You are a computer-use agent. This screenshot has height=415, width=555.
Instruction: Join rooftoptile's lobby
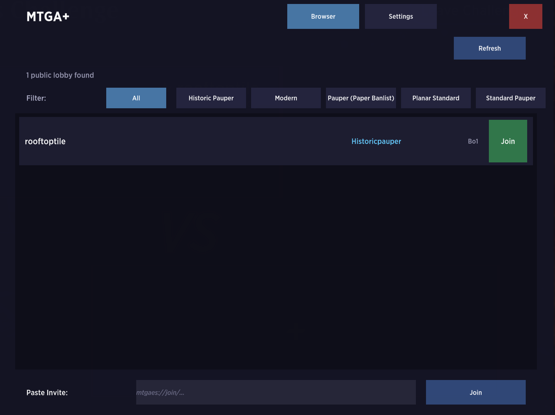tap(508, 141)
